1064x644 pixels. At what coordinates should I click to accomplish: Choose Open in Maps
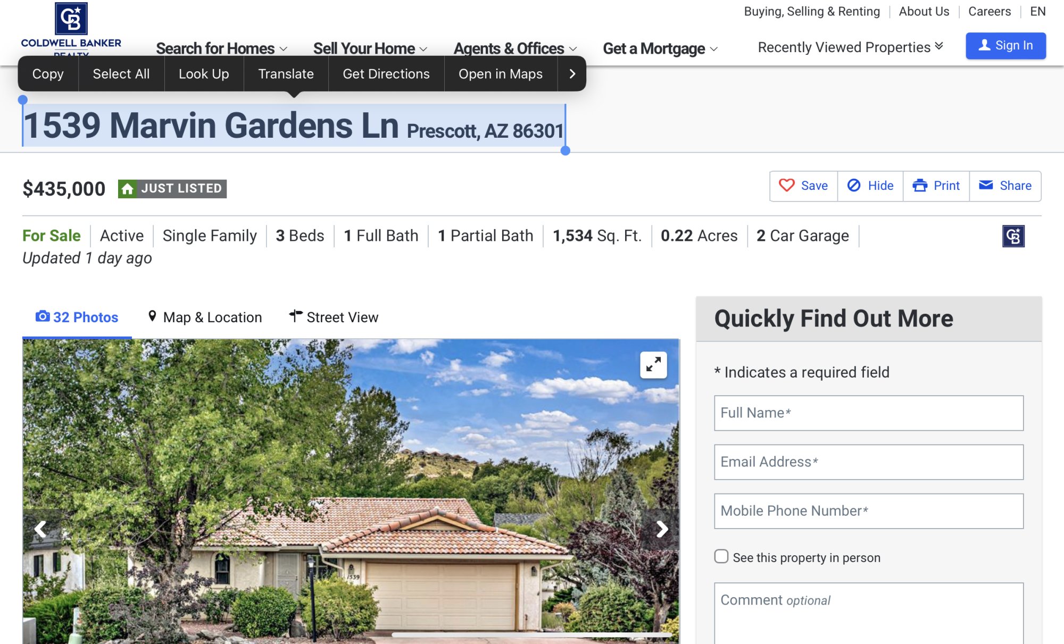coord(501,74)
